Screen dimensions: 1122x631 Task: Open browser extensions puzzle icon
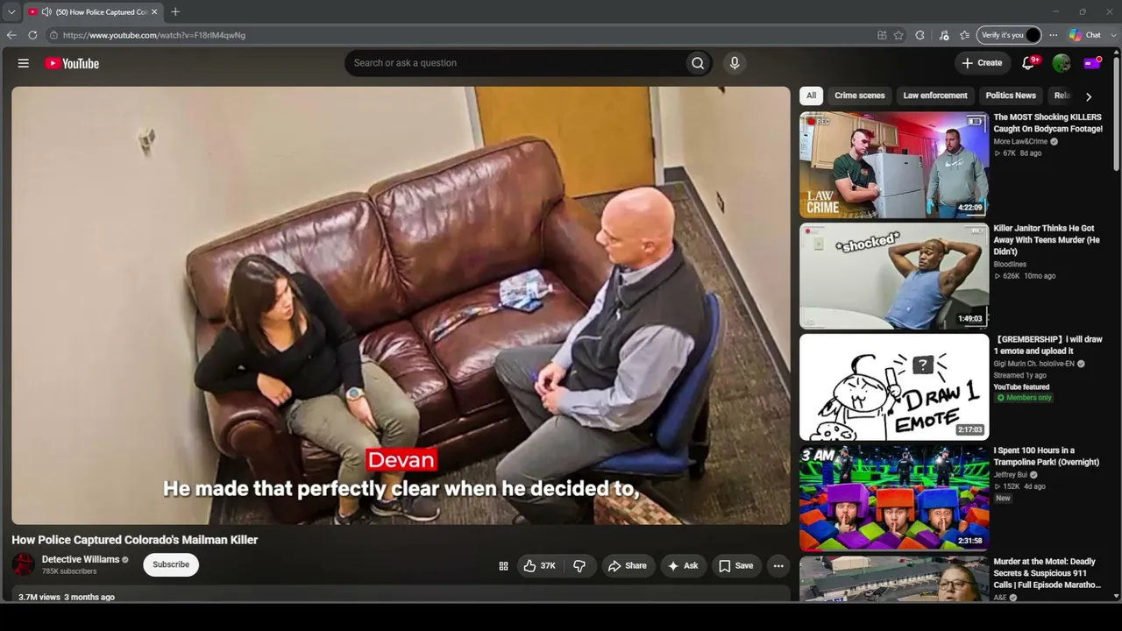920,35
